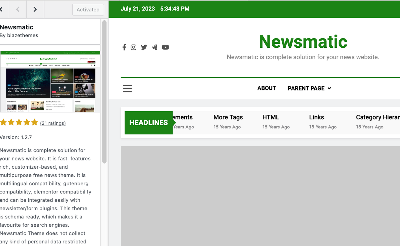
Task: Click '15 Years Ago' under More Tags
Action: [x=227, y=127]
